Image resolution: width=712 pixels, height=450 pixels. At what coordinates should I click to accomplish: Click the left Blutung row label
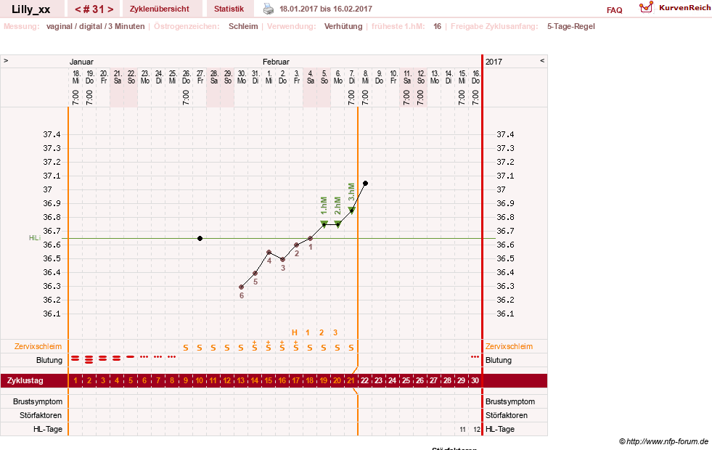[49, 360]
